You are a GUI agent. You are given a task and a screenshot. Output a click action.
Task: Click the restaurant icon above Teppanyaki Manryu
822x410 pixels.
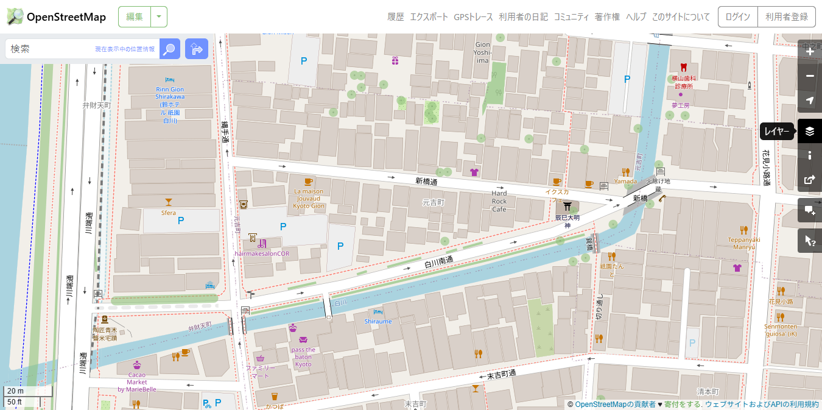click(x=743, y=230)
